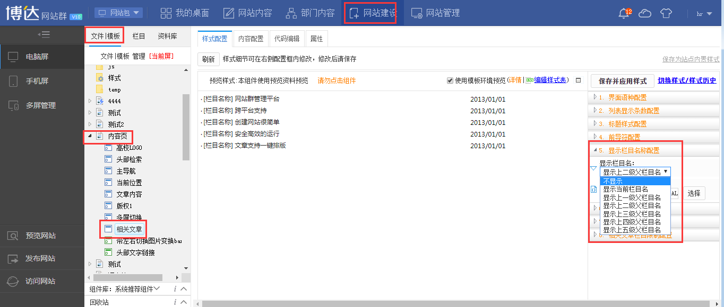Open the notifications bell icon
The height and width of the screenshot is (307, 724).
[x=625, y=13]
